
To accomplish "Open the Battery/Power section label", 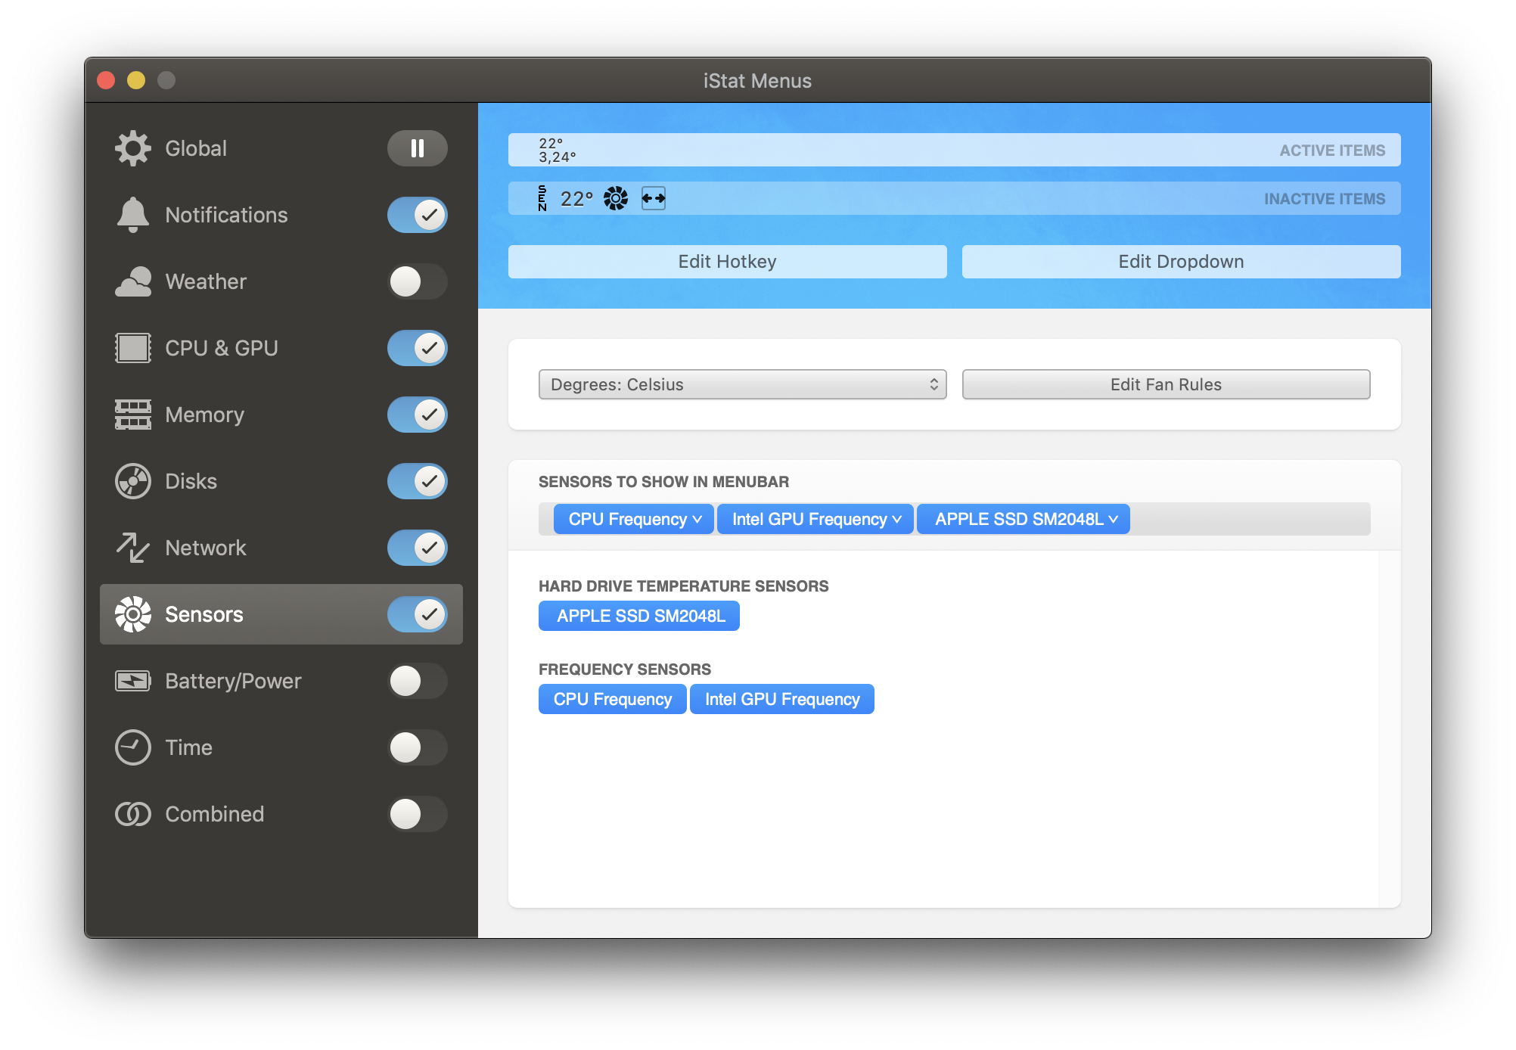I will pos(233,681).
